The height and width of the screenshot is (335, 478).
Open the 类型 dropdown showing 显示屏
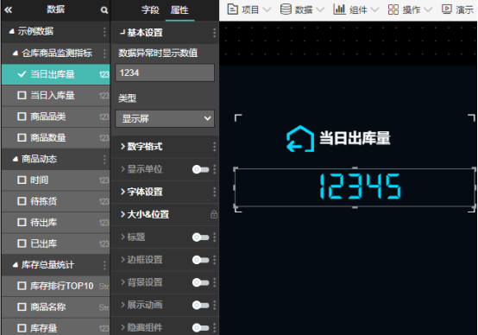pyautogui.click(x=165, y=118)
